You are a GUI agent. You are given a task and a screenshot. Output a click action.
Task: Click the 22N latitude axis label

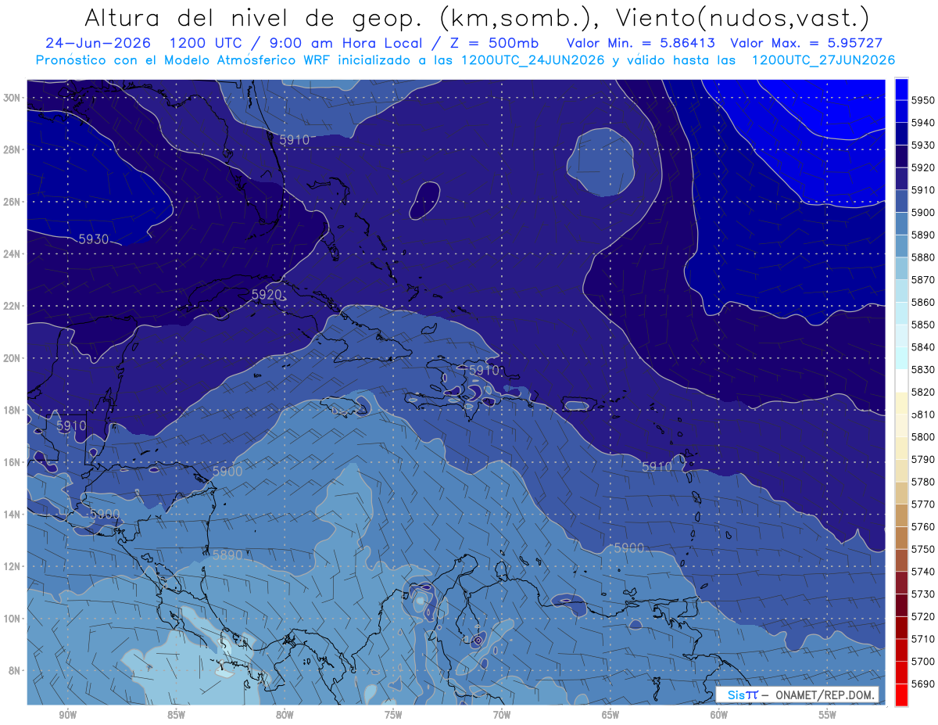(x=13, y=306)
